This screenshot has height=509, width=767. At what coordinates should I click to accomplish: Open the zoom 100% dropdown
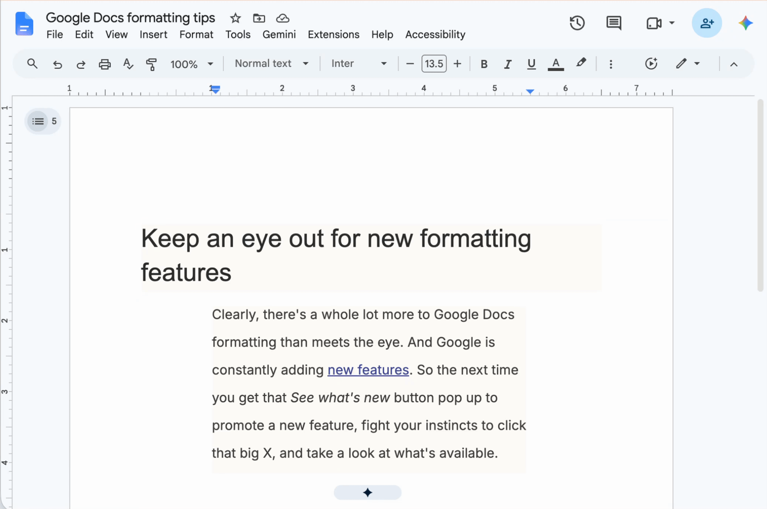[x=191, y=64]
